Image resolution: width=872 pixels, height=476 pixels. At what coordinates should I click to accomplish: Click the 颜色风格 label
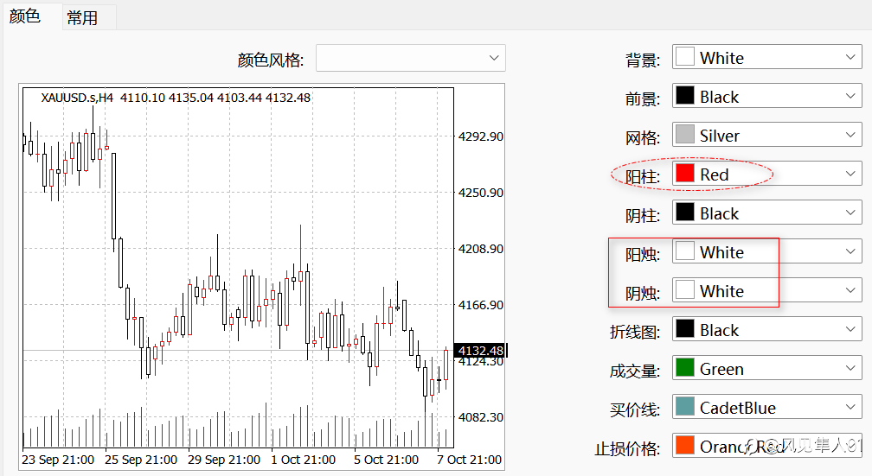271,60
